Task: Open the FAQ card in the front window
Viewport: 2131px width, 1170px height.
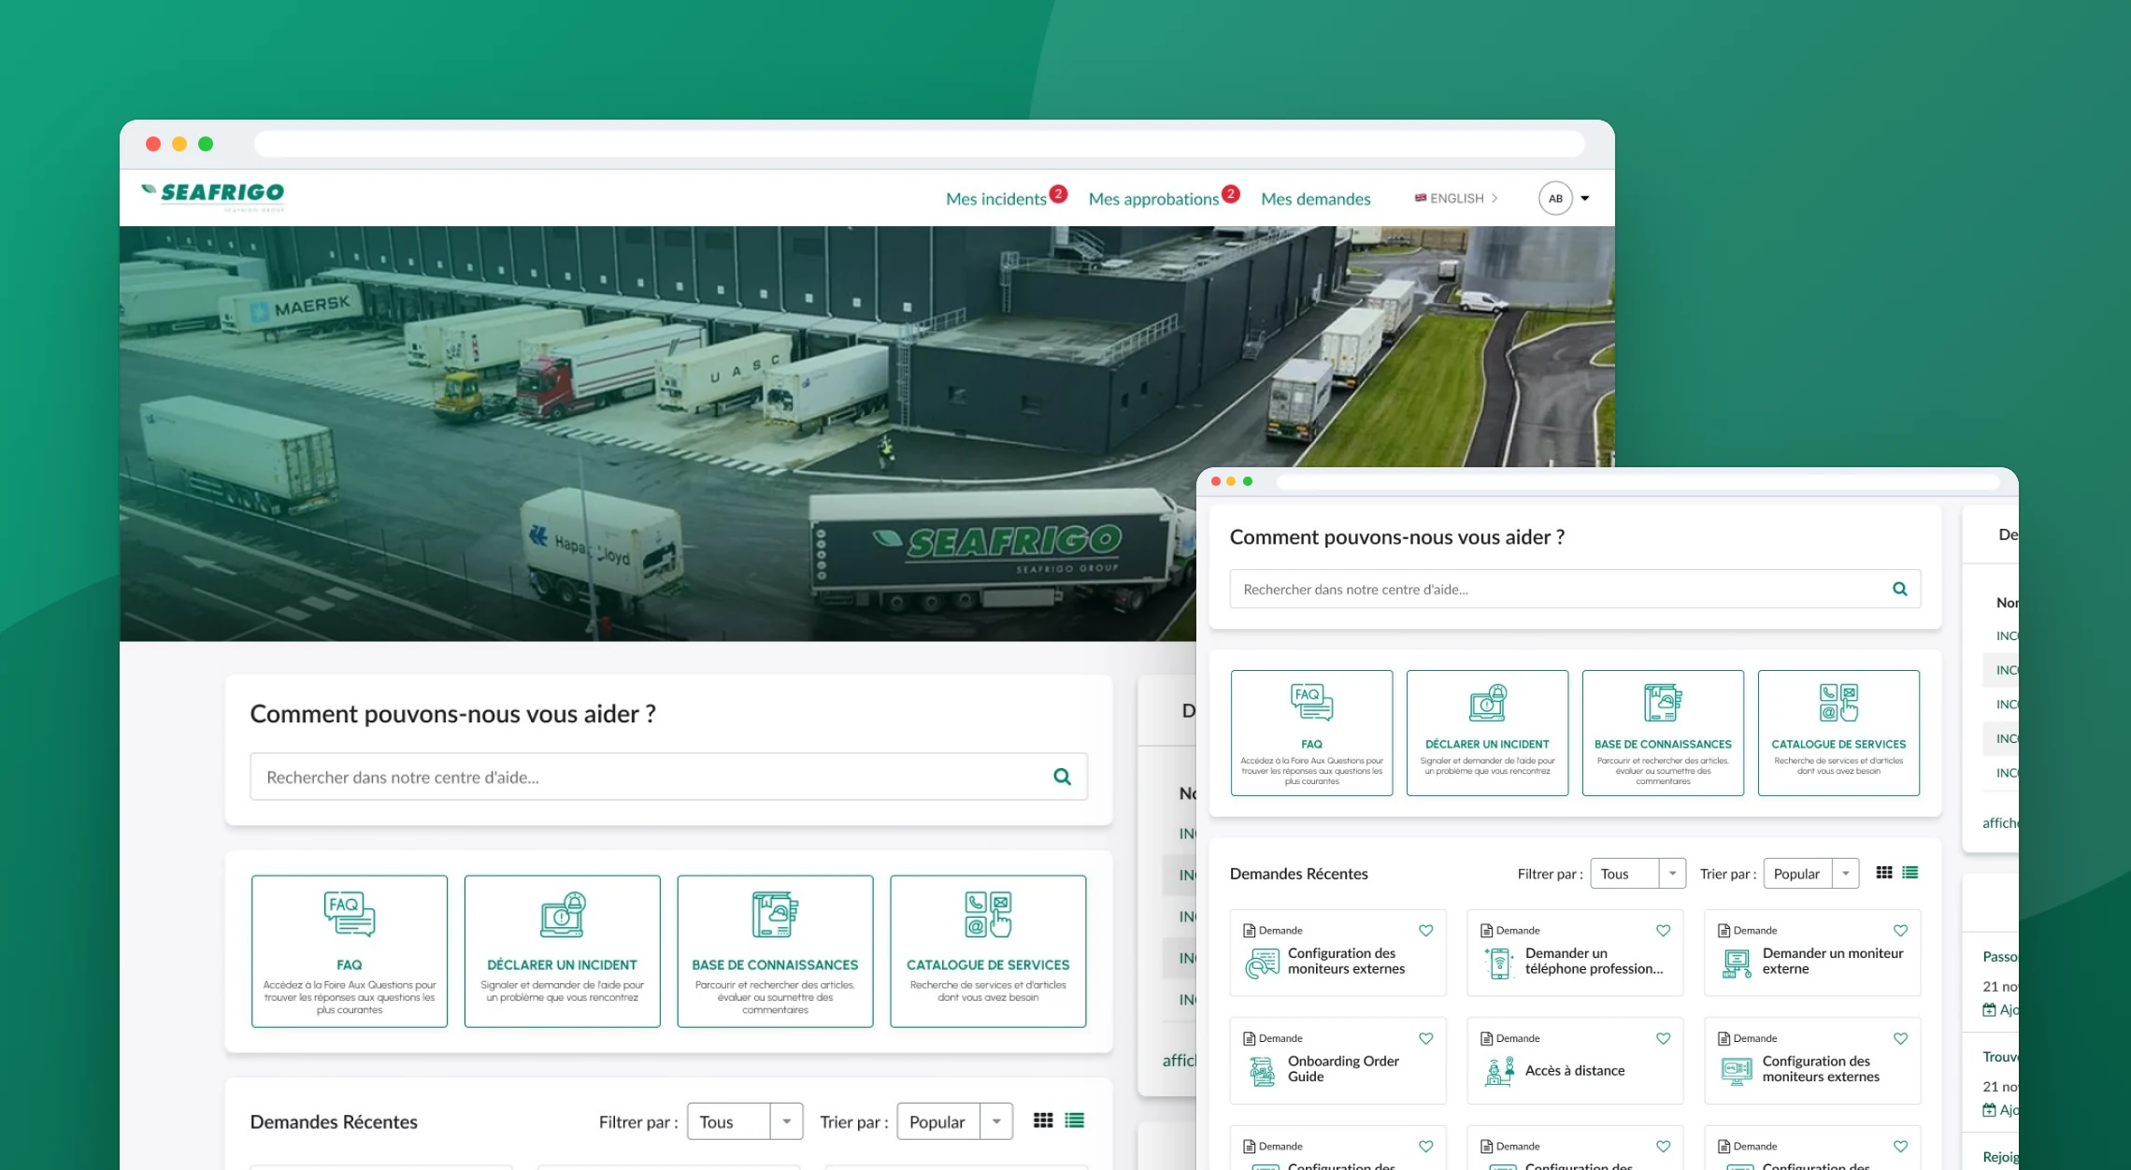Action: click(x=1311, y=733)
